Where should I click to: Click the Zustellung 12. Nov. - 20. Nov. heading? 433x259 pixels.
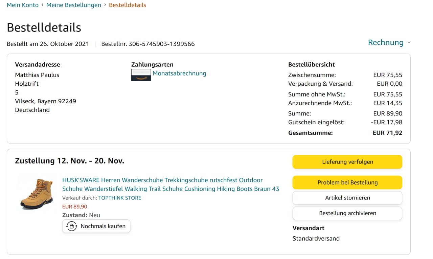70,161
